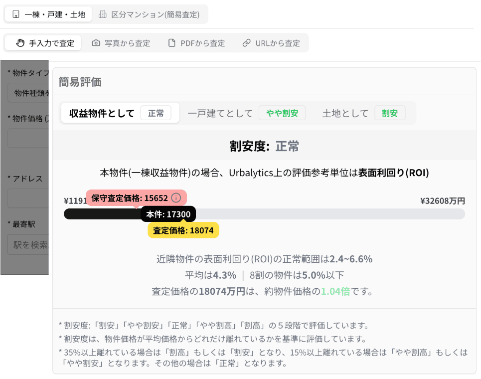Switch to the 一棟・戸建・土地 tab
Screen dimensions: 481x379
pyautogui.click(x=47, y=14)
